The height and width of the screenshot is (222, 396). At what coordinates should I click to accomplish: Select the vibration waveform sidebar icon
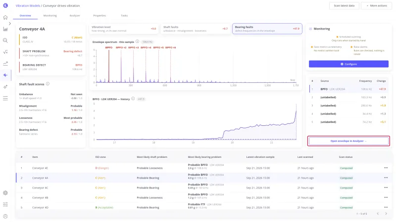(5, 75)
